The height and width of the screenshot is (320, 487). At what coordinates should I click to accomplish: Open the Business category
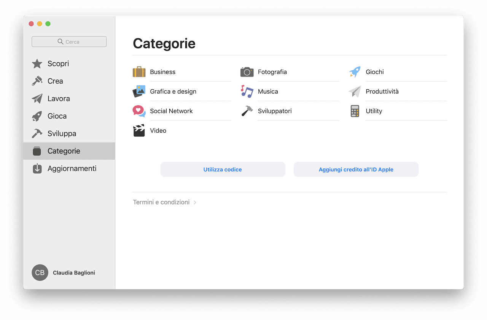click(x=163, y=72)
